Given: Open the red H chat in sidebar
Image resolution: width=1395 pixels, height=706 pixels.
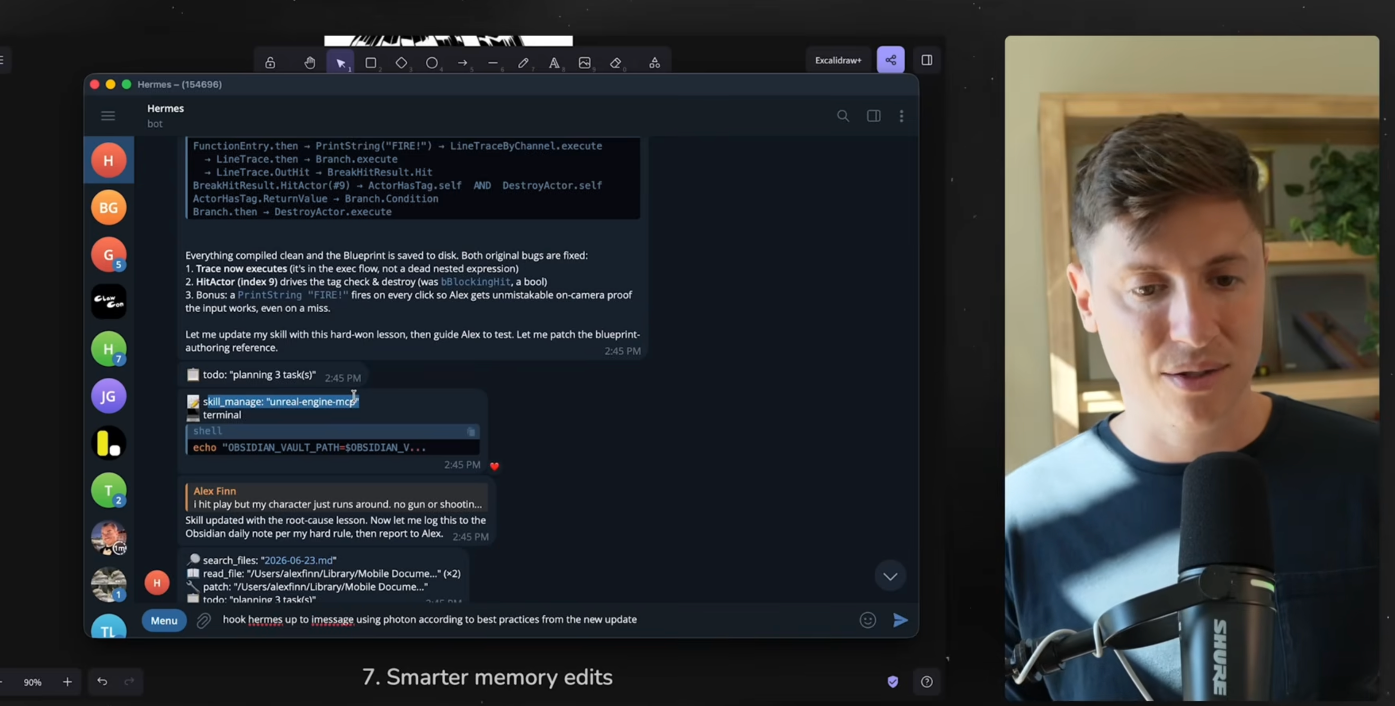Looking at the screenshot, I should point(109,160).
